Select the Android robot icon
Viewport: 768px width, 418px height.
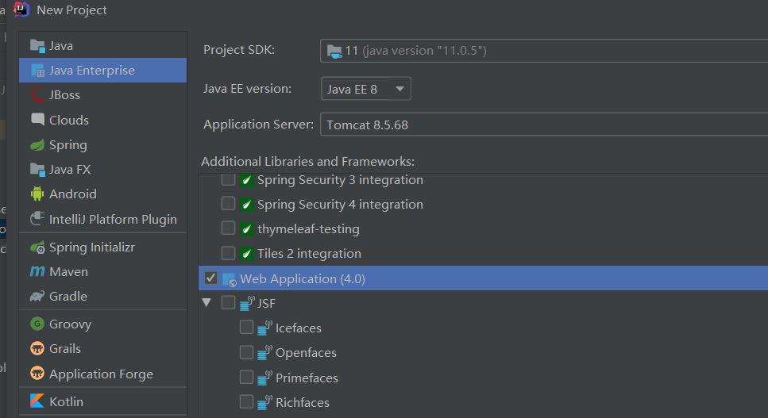coord(37,194)
